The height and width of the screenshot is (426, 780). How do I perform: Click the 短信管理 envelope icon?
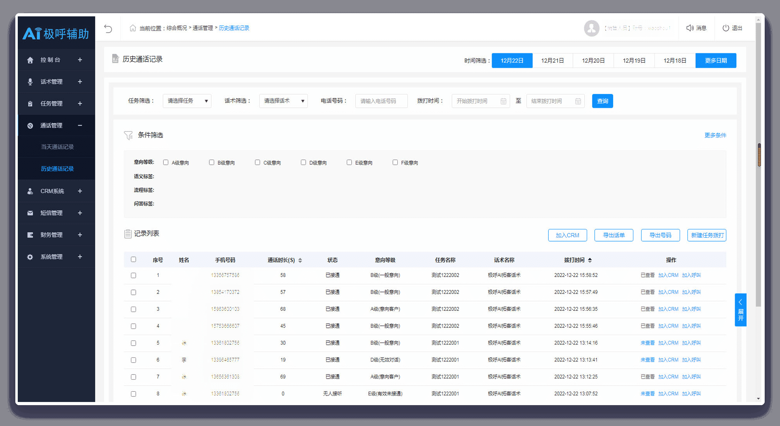[x=30, y=213]
